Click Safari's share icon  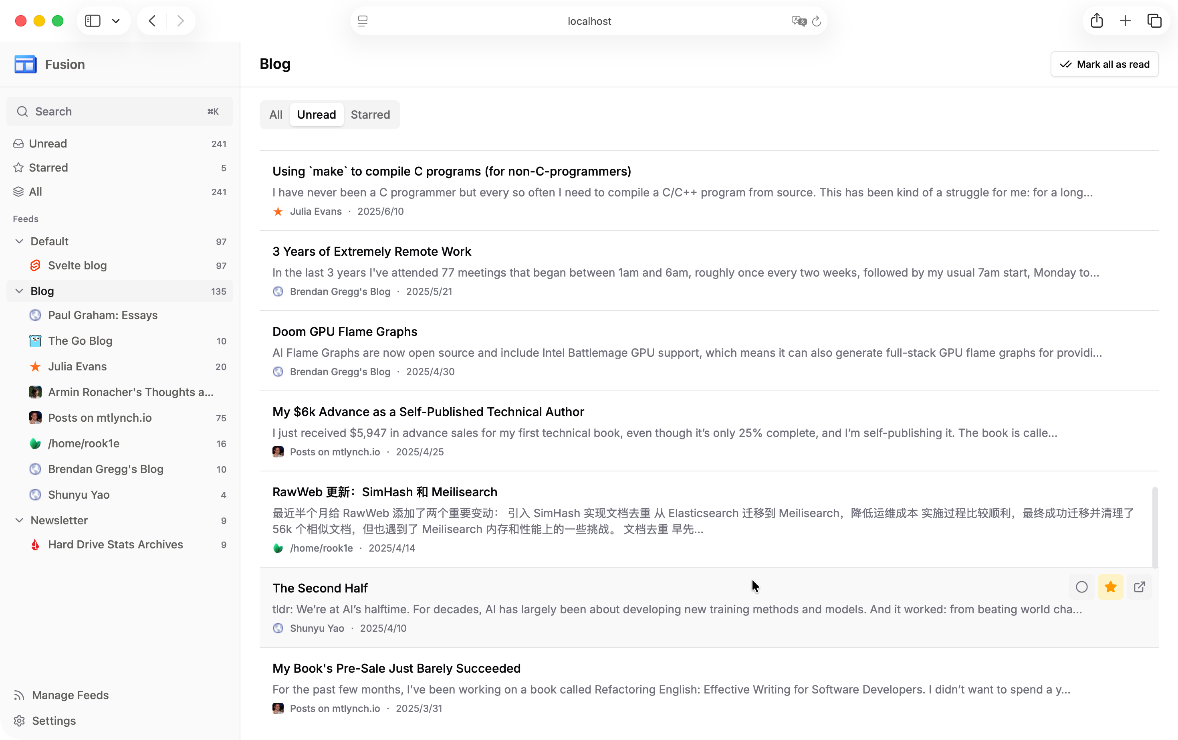click(1097, 21)
